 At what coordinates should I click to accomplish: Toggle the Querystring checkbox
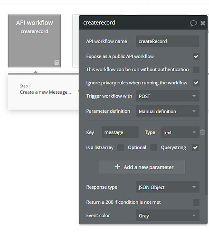coord(195,147)
